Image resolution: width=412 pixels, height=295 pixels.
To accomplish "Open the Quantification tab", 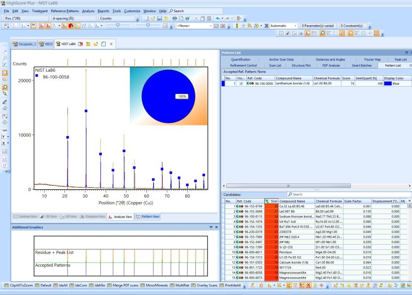I will [x=240, y=60].
